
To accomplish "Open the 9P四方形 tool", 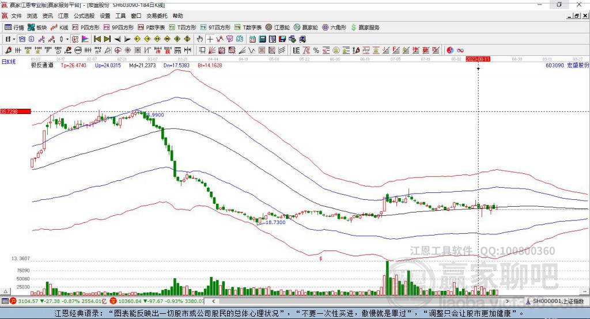I will 119,28.
